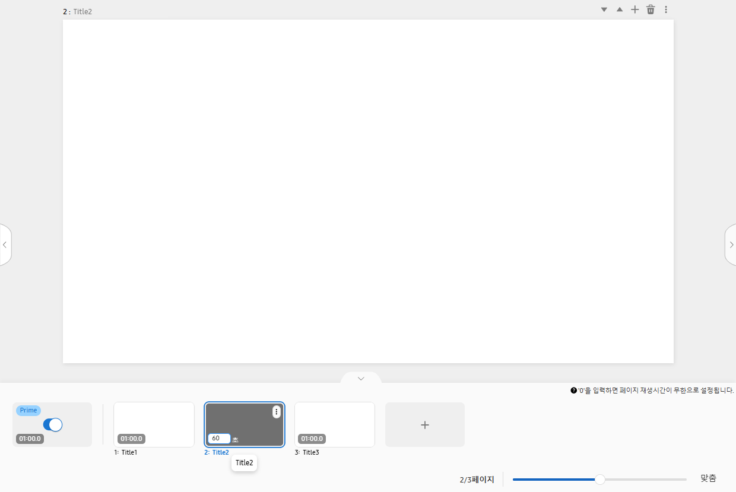This screenshot has width=736, height=492.
Task: Click the zoom slider handle
Action: (x=600, y=480)
